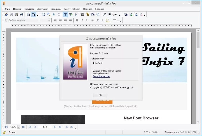Toggle Italic formatting
The image size is (202, 136).
(x=82, y=20)
